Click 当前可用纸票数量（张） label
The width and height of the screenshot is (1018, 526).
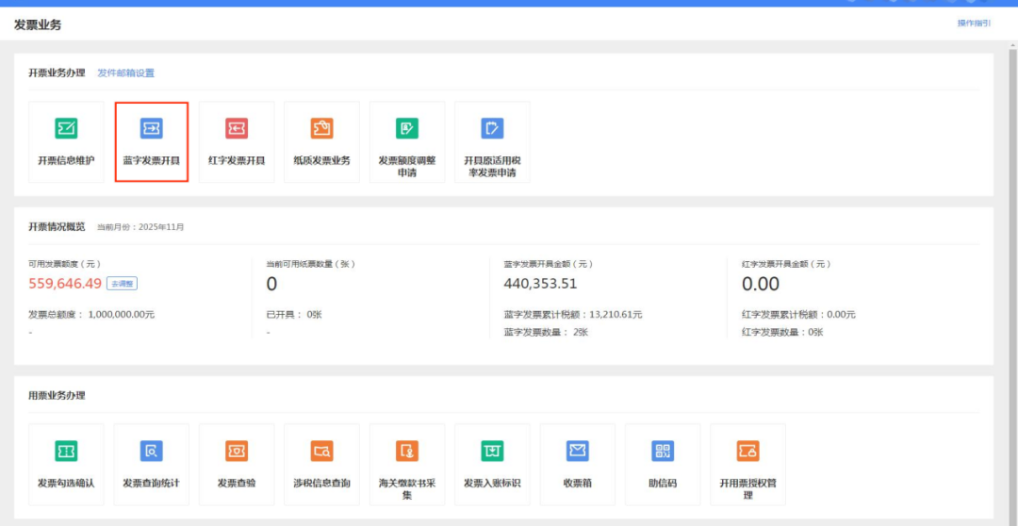311,264
